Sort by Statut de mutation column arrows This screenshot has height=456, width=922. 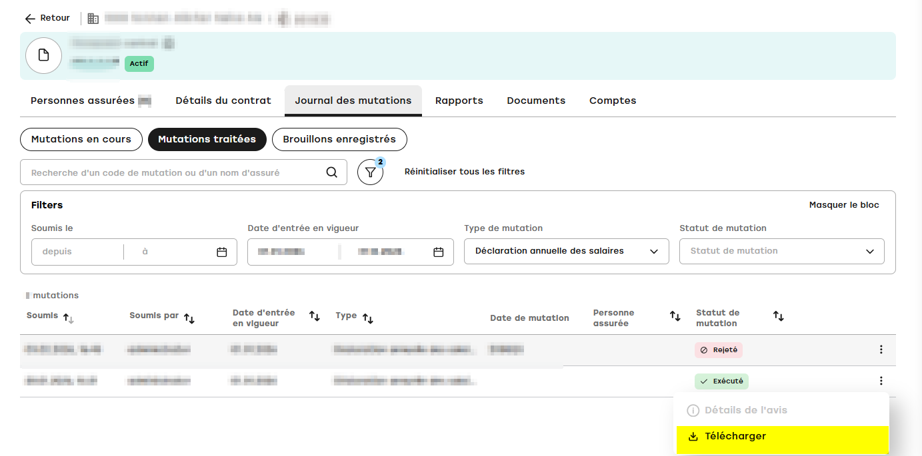[778, 316]
